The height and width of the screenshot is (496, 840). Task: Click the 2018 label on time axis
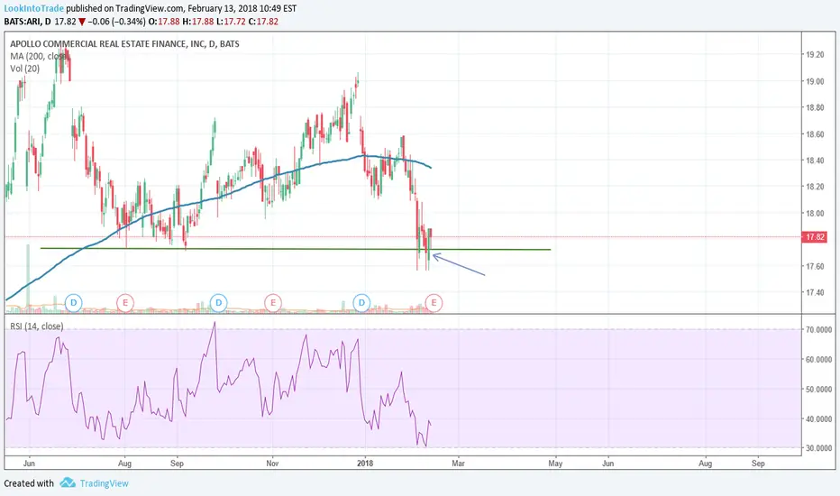pos(365,464)
